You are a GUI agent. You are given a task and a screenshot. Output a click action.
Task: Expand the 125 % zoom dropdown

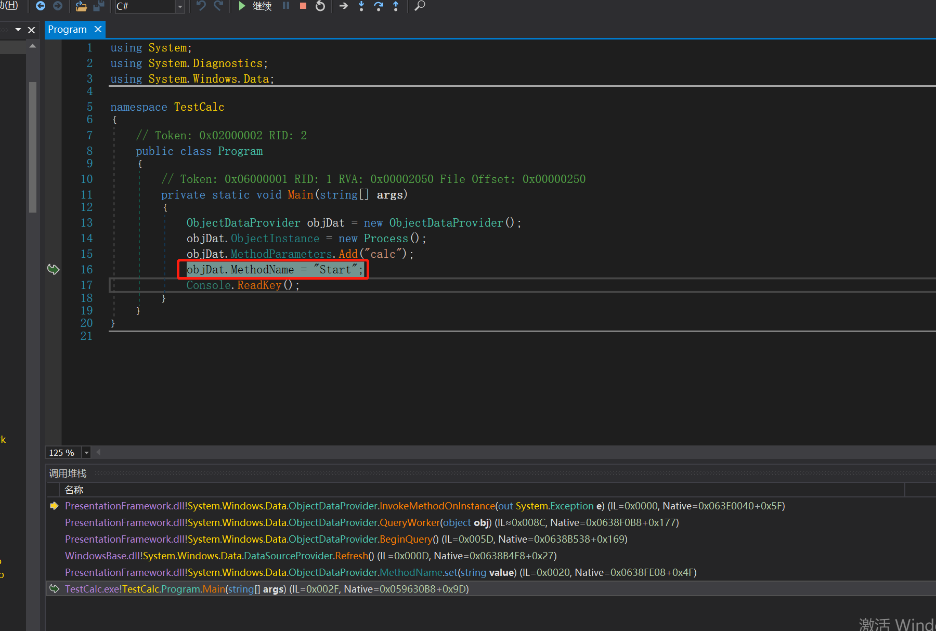point(86,453)
